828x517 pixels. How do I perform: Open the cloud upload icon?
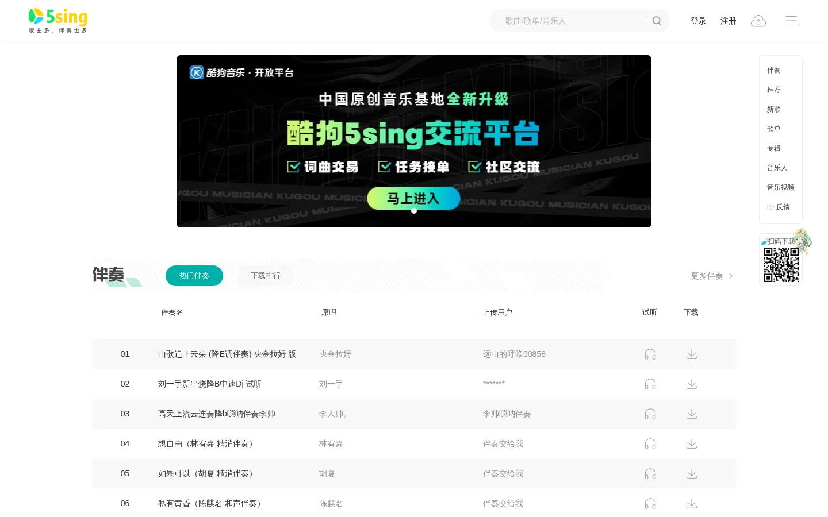[758, 21]
